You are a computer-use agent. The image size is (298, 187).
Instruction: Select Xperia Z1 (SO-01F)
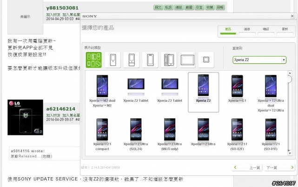click(x=271, y=134)
